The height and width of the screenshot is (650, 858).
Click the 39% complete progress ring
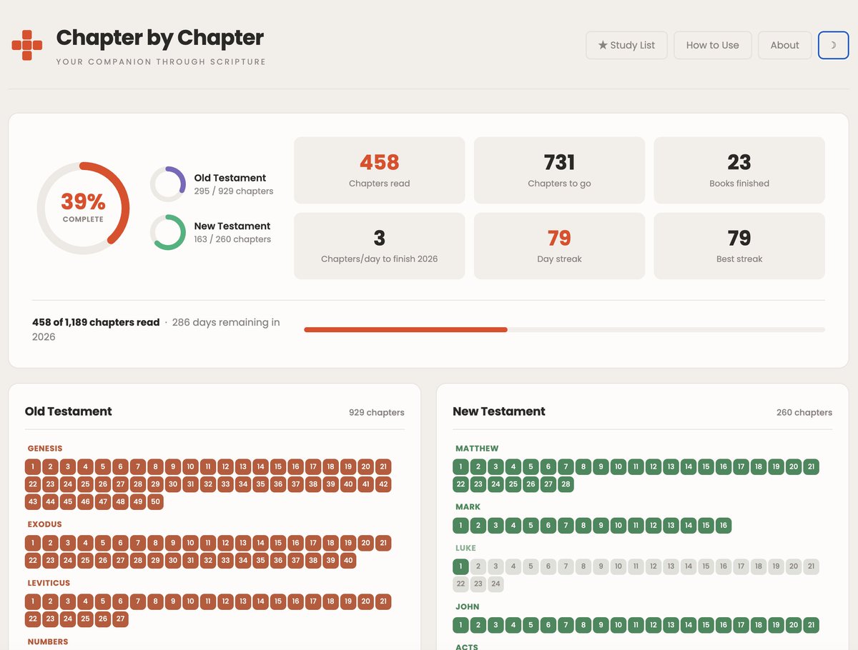[83, 208]
